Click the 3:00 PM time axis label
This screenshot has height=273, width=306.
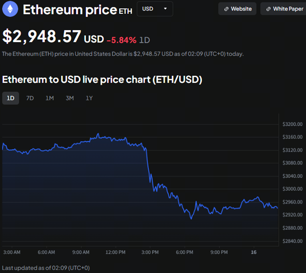tap(150, 252)
